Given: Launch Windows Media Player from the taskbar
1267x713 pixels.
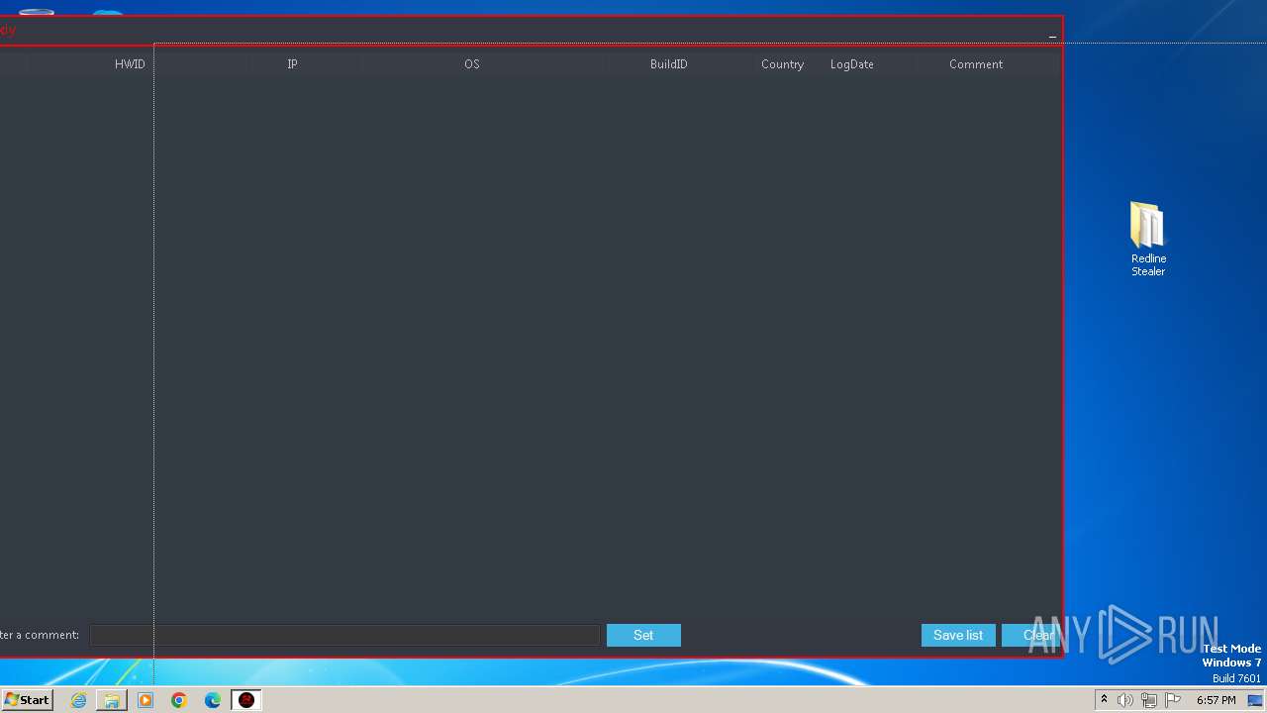Looking at the screenshot, I should [146, 700].
